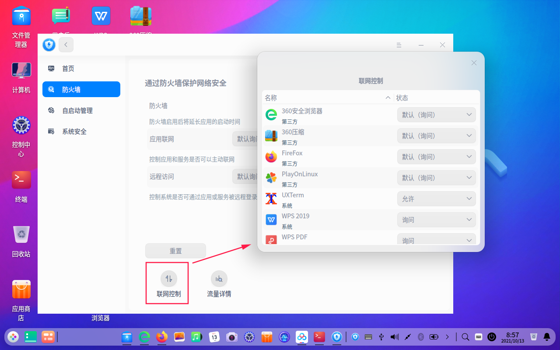Open 联网控制 from the firewall page
Image resolution: width=560 pixels, height=350 pixels.
[x=169, y=283]
